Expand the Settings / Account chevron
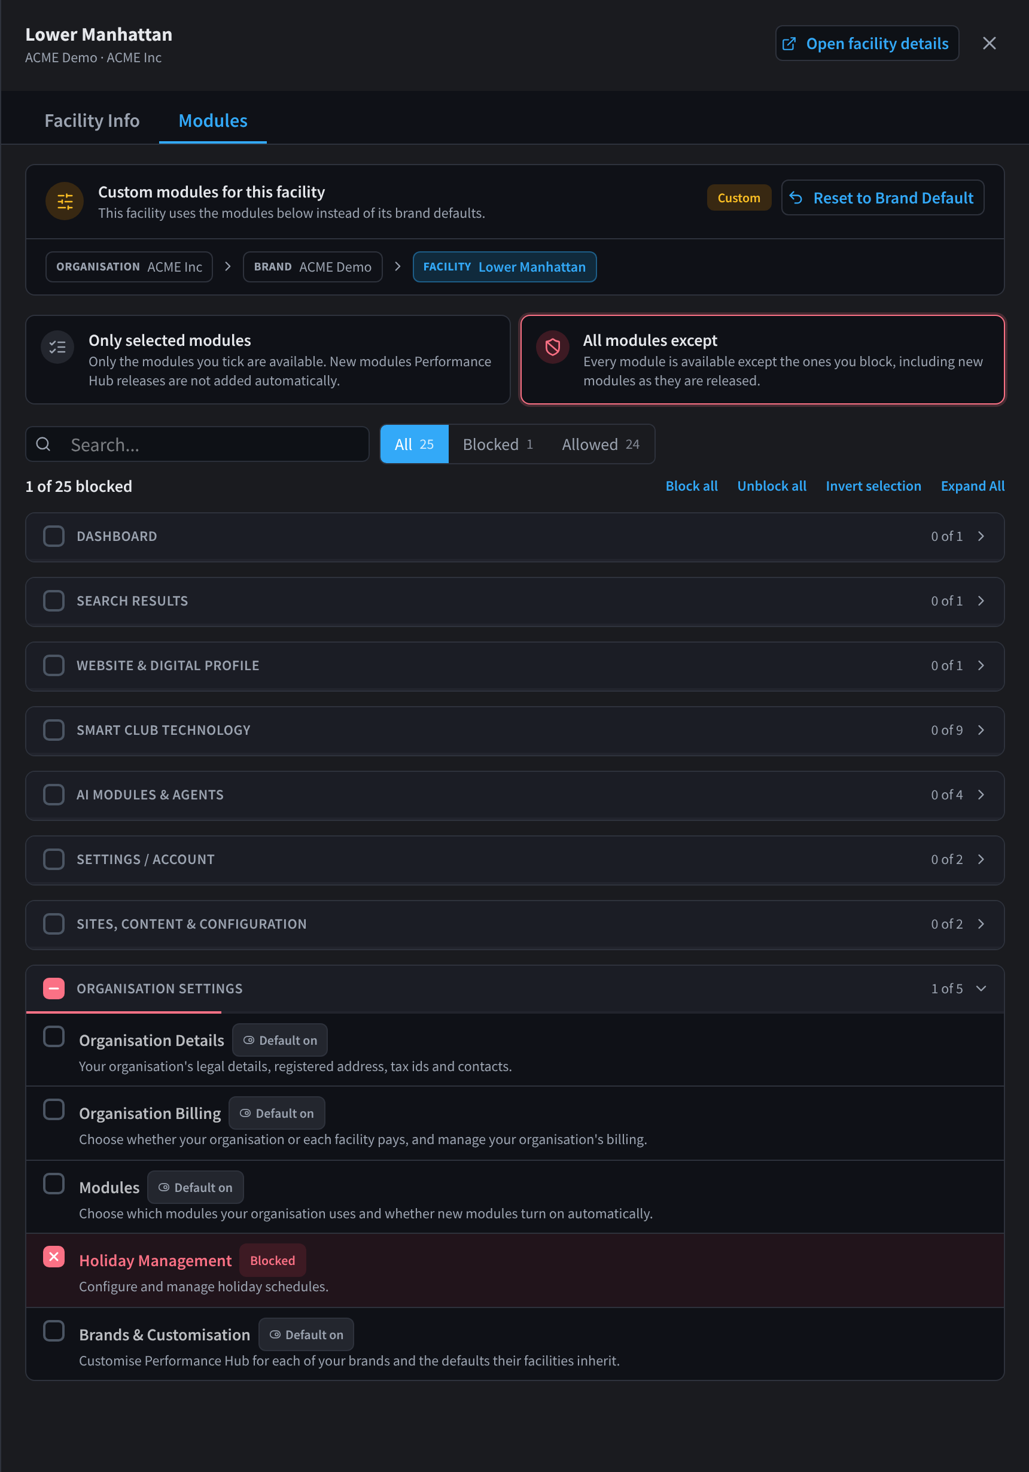Image resolution: width=1029 pixels, height=1472 pixels. [x=981, y=859]
